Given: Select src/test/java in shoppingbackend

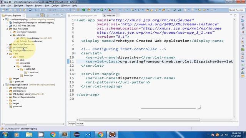Looking at the screenshot, I should pos(19,91).
